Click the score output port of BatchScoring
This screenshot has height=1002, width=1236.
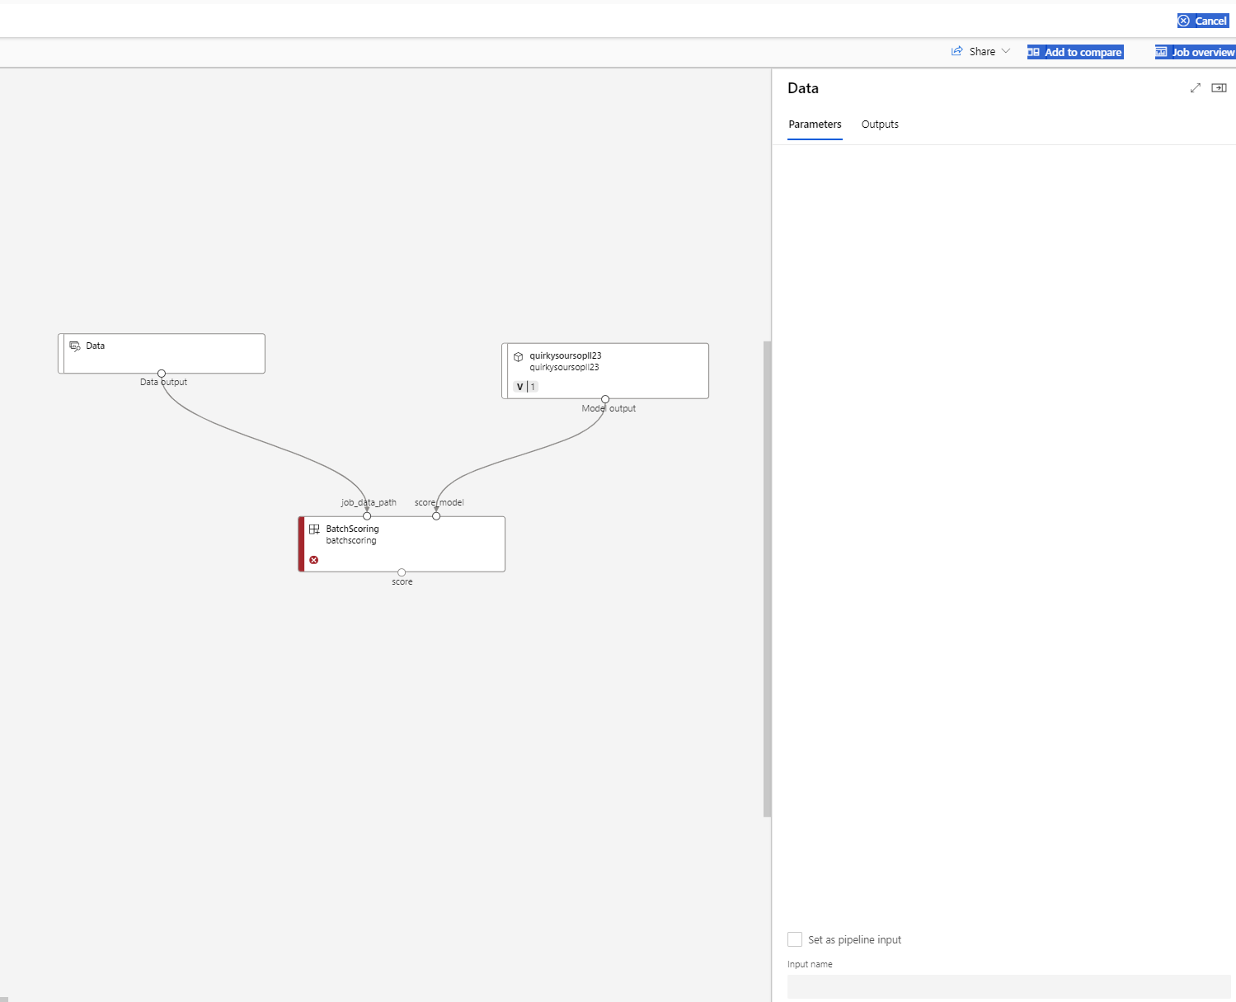402,572
